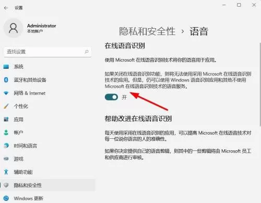Click the Bluetooth icon for 蓝牙和其他设备
Screen dimensions: 261x203
pos(6,80)
